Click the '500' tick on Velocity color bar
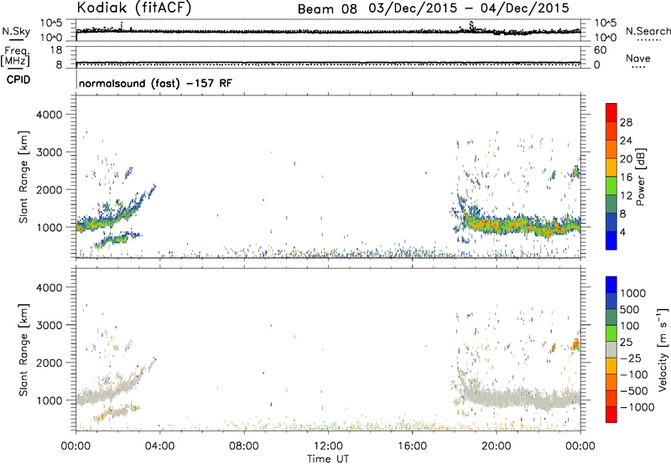Image resolution: width=671 pixels, height=464 pixels. pyautogui.click(x=629, y=309)
